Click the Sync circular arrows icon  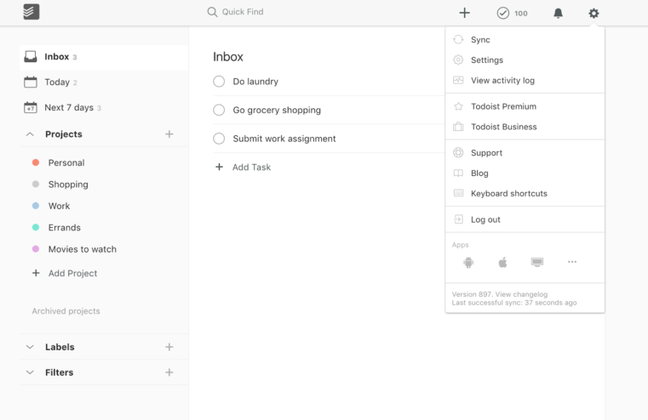click(x=458, y=40)
